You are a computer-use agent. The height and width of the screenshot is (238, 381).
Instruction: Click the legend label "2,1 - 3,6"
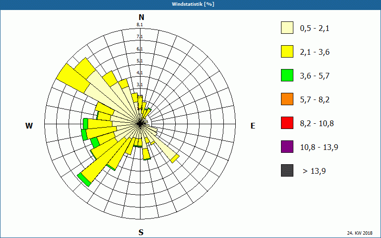coord(315,52)
